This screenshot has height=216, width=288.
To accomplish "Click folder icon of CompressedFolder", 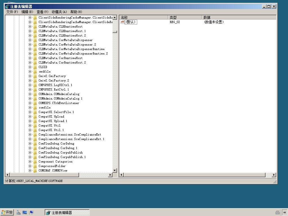I will tap(35, 166).
